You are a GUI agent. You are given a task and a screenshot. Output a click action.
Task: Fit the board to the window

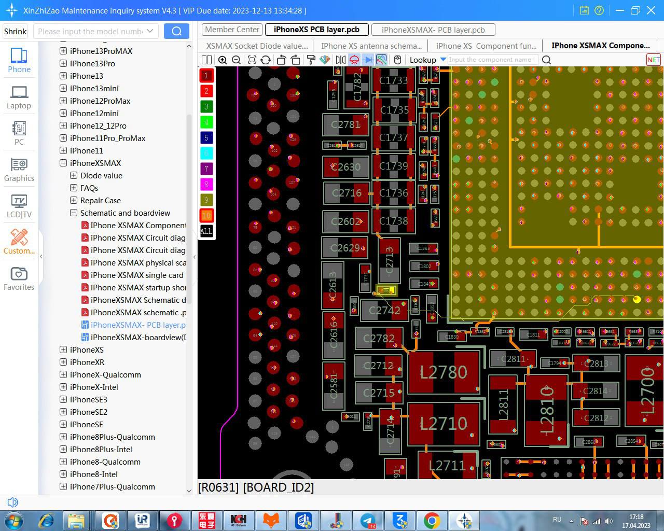pos(252,60)
